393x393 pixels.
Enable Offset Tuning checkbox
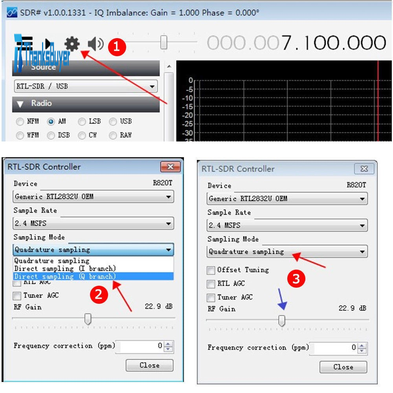[x=211, y=270]
